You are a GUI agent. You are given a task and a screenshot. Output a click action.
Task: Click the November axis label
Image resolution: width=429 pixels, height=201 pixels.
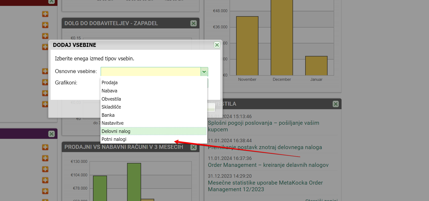[247, 79]
